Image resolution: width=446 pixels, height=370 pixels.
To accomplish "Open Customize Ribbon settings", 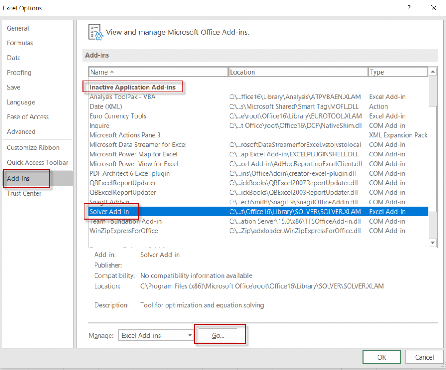I will [33, 148].
